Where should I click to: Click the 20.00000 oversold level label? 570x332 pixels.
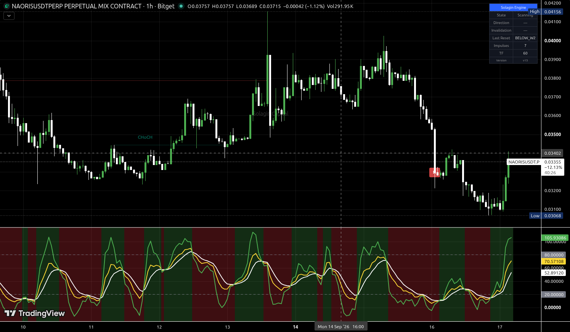(x=554, y=295)
